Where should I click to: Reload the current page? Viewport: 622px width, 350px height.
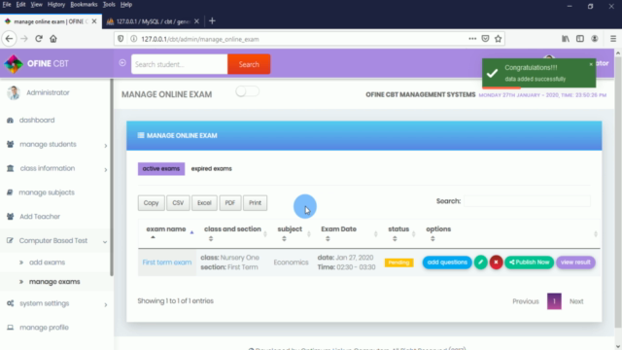[39, 39]
